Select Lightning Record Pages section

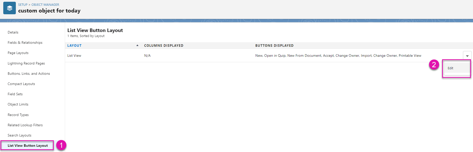[x=26, y=63]
